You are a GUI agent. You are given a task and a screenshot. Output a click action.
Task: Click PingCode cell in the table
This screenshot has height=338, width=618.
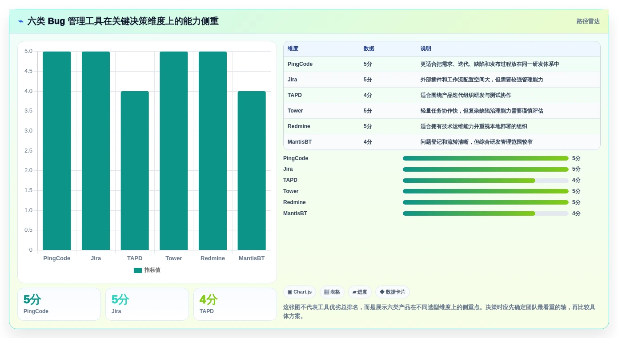click(300, 64)
